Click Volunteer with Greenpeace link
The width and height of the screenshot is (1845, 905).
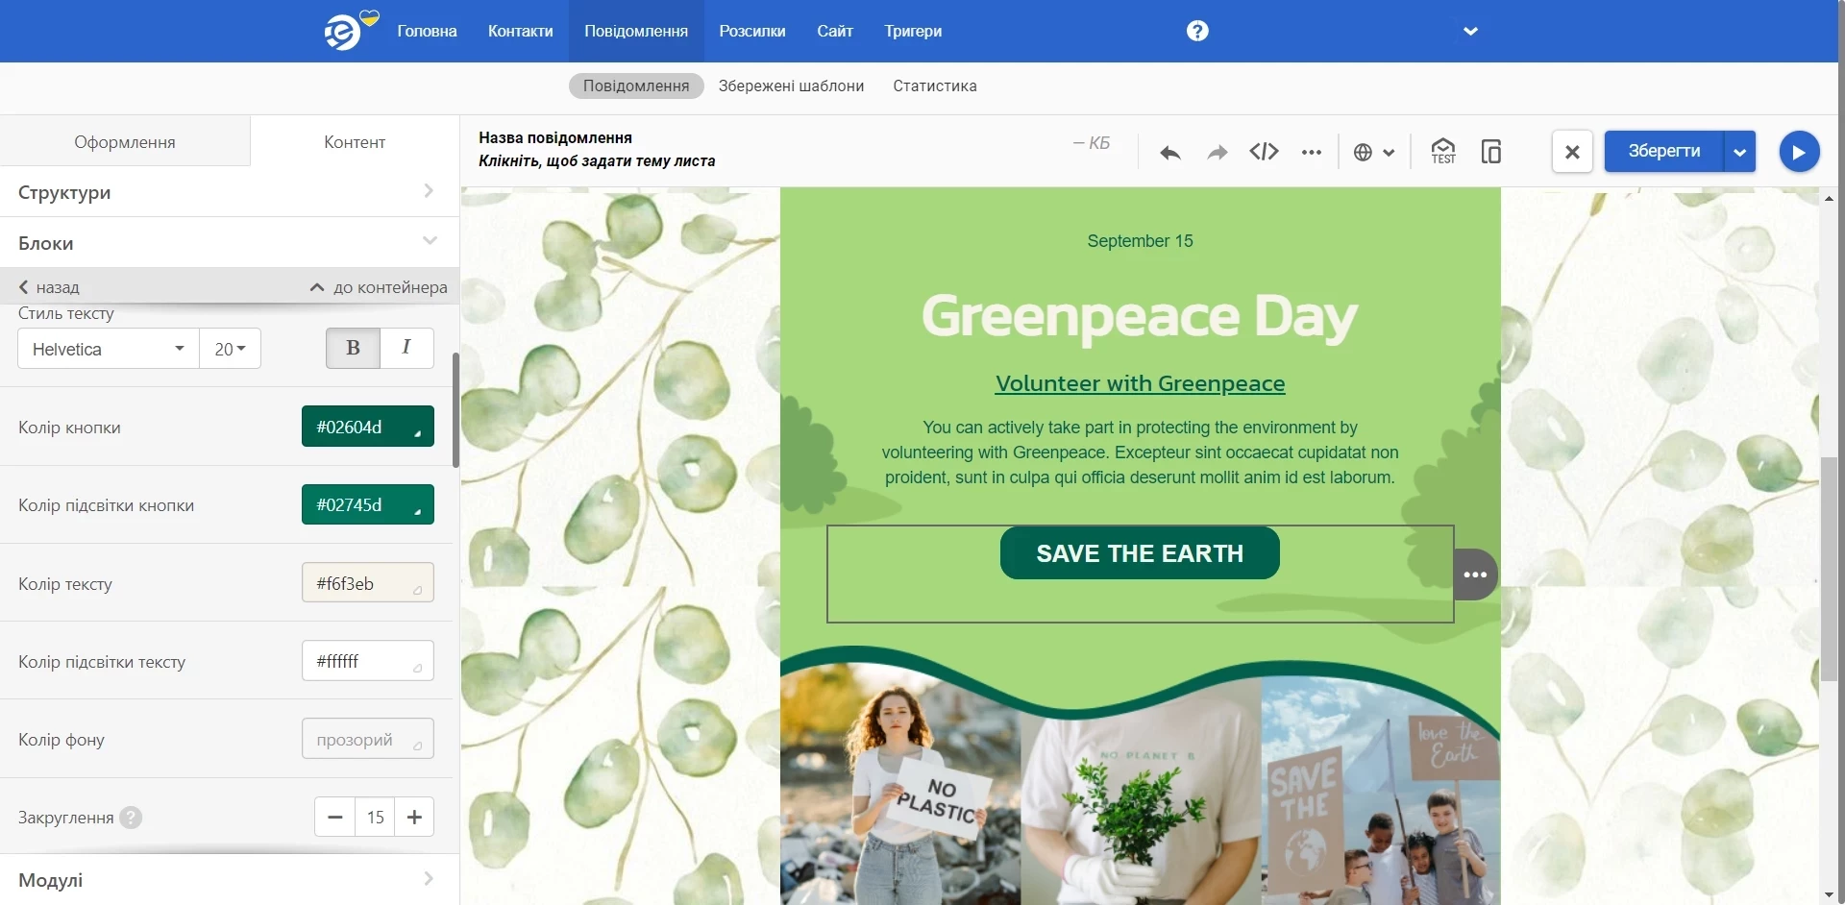click(x=1140, y=383)
